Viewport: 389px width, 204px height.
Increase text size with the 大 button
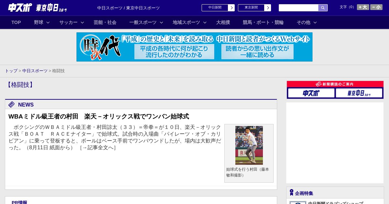point(363,7)
